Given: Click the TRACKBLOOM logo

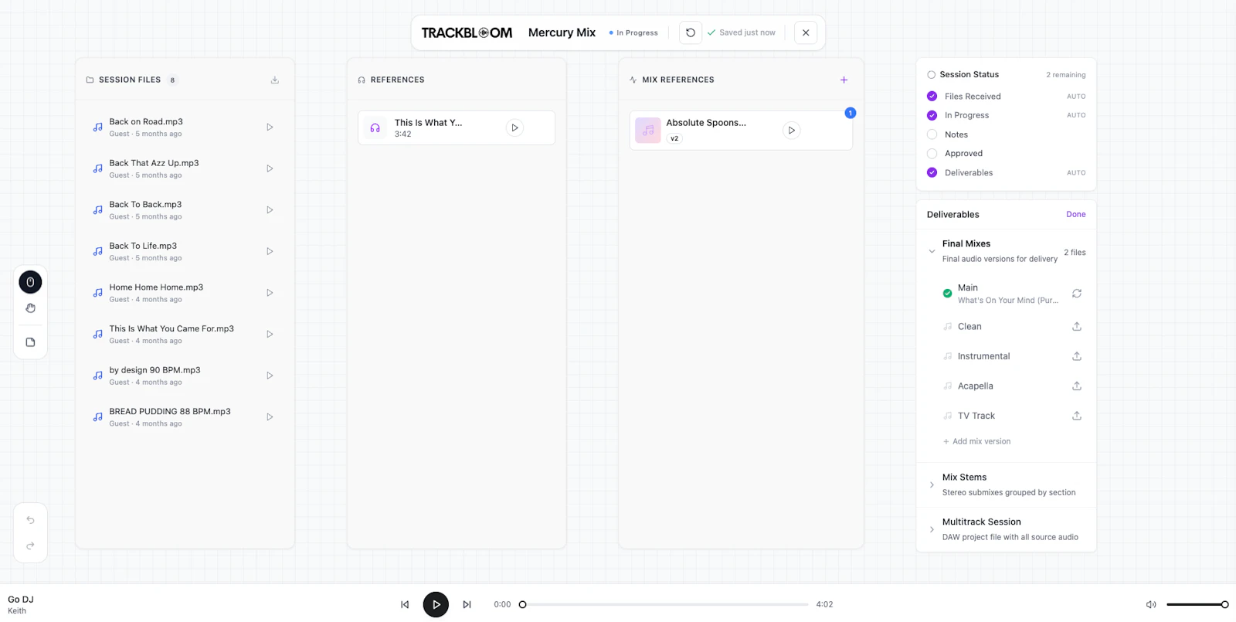Looking at the screenshot, I should pyautogui.click(x=467, y=33).
